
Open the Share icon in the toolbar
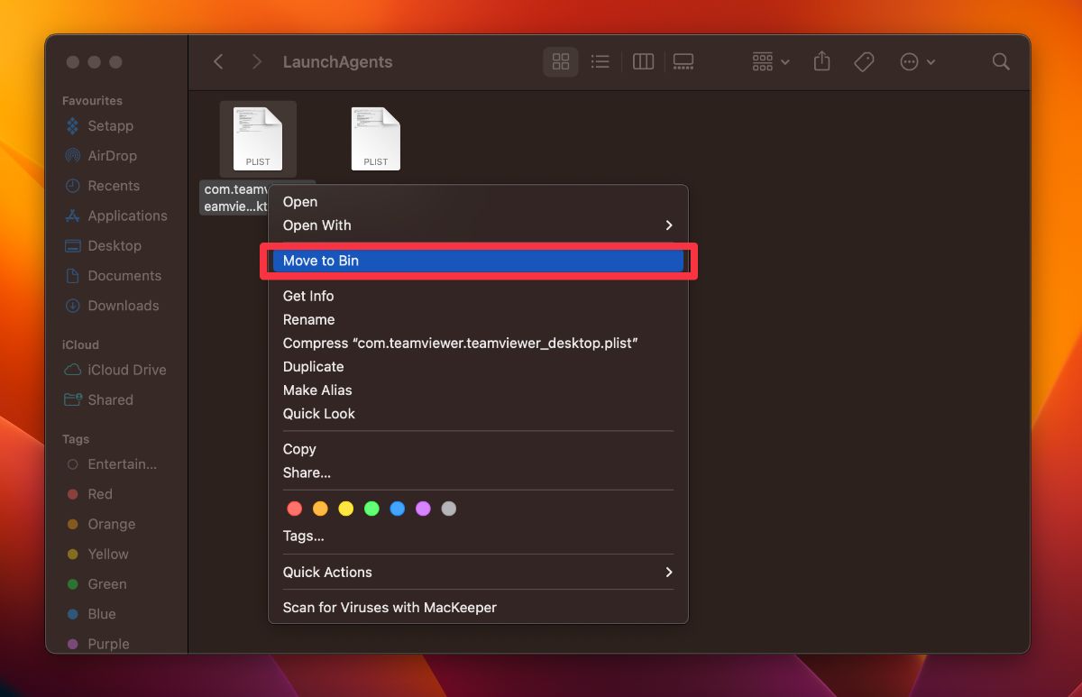click(821, 61)
